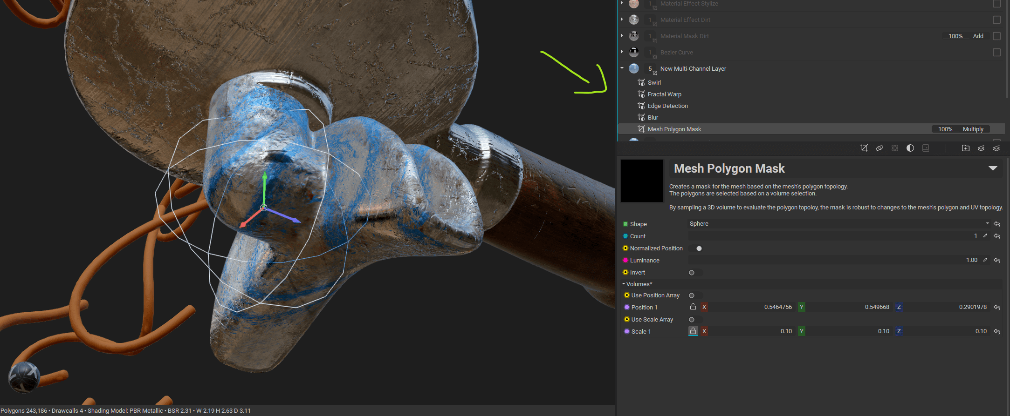Open the Shape dropdown showing Sphere
Viewport: 1010px width, 416px height.
pyautogui.click(x=838, y=224)
